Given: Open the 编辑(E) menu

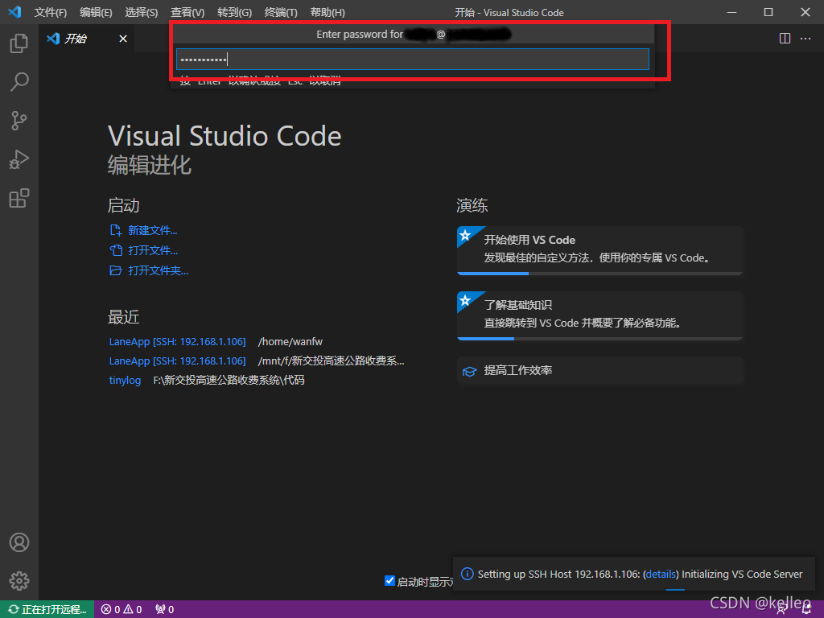Looking at the screenshot, I should (x=97, y=12).
